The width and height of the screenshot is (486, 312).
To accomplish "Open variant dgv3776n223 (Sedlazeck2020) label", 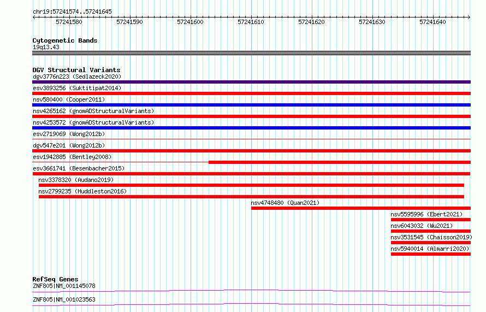I will (77, 76).
